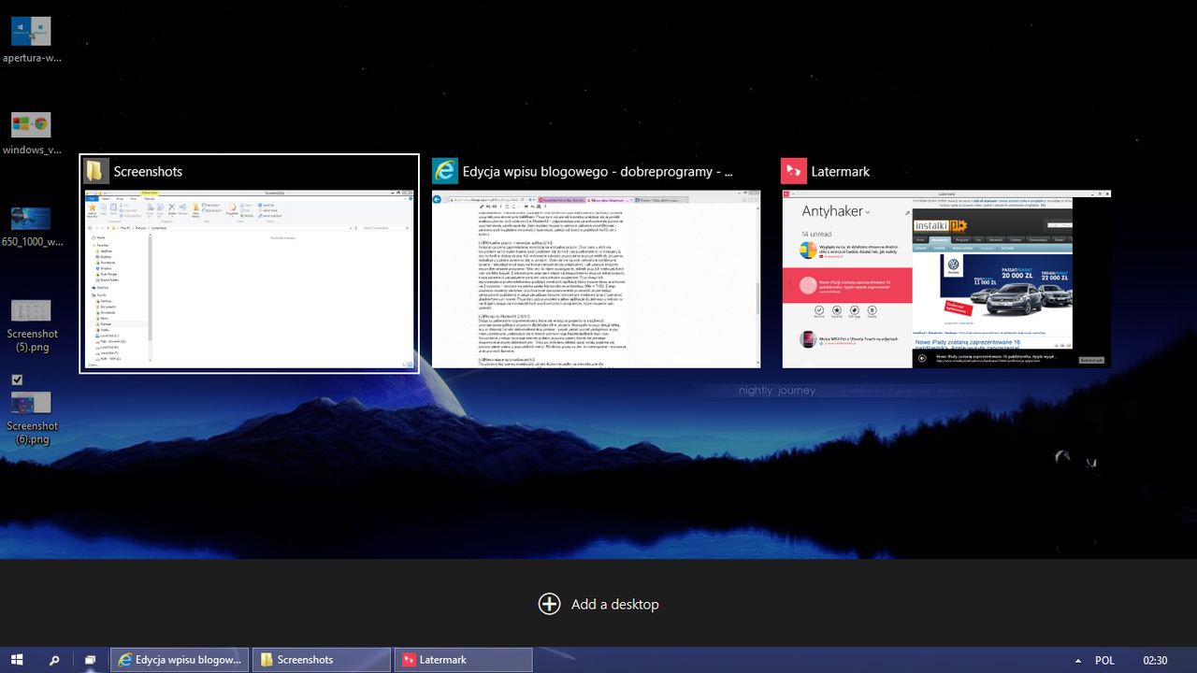Activate the Screenshots taskbar button
The width and height of the screenshot is (1197, 673).
[x=322, y=660]
